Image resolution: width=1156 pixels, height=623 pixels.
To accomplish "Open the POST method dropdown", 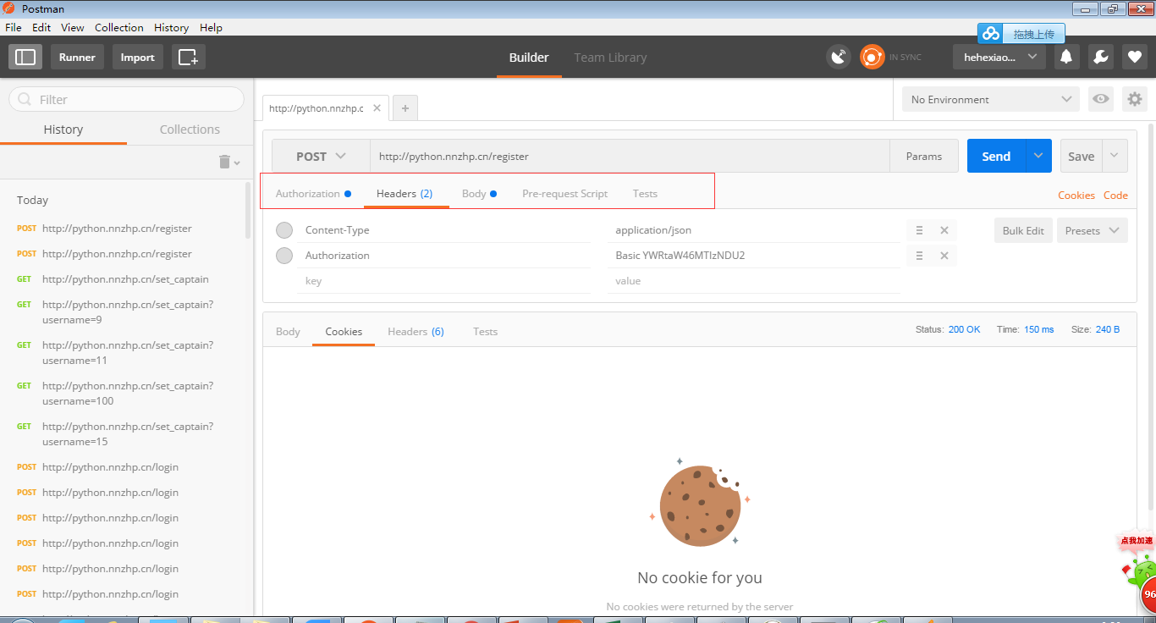I will (x=321, y=157).
